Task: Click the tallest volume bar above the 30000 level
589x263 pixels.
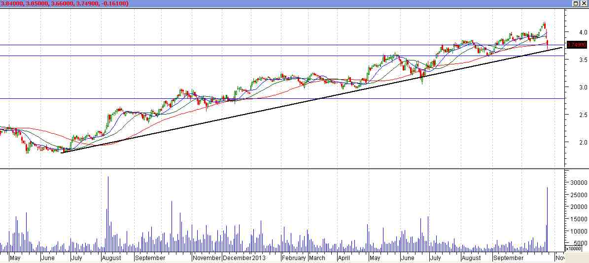Action: coord(108,214)
